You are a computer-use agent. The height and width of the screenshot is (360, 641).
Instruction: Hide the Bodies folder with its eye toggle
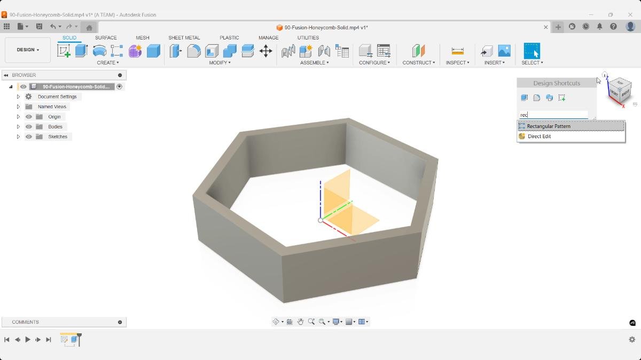[29, 126]
